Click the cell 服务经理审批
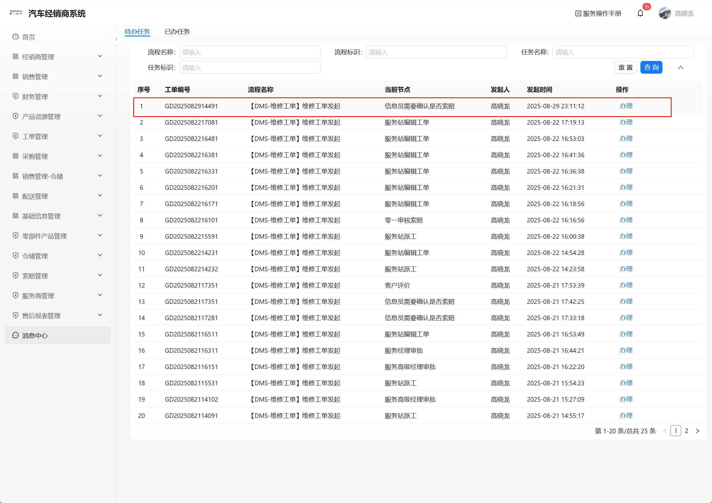This screenshot has height=503, width=712. (404, 351)
